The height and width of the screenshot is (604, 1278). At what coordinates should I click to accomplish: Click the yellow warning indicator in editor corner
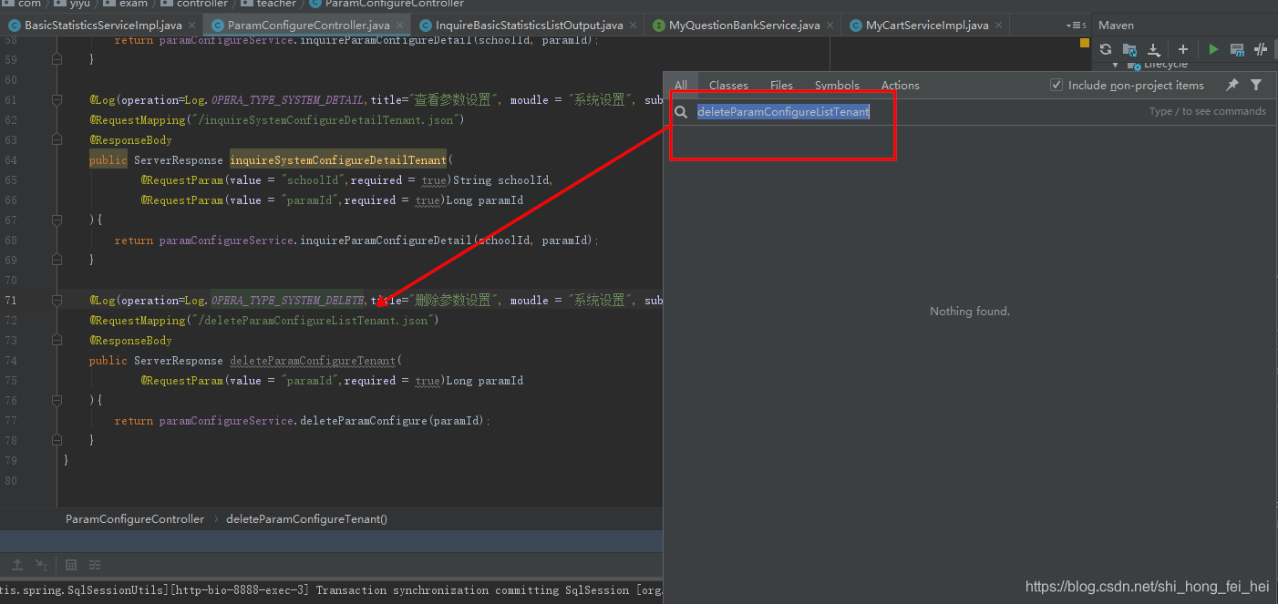click(x=1085, y=43)
